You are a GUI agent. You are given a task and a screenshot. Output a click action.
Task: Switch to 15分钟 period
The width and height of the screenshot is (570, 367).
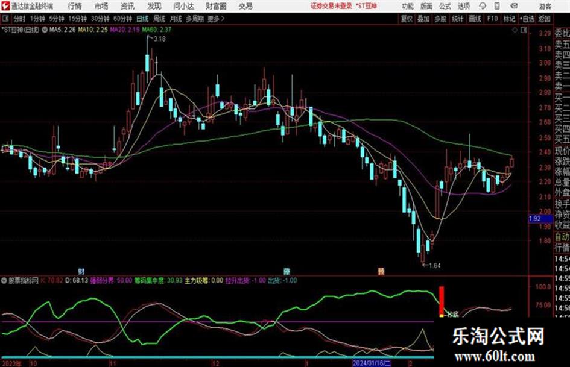[x=78, y=19]
